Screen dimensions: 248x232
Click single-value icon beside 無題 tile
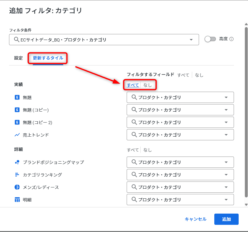[x=17, y=97]
